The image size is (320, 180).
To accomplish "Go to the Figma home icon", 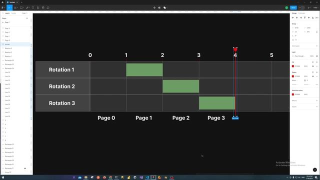I will coord(2,2).
